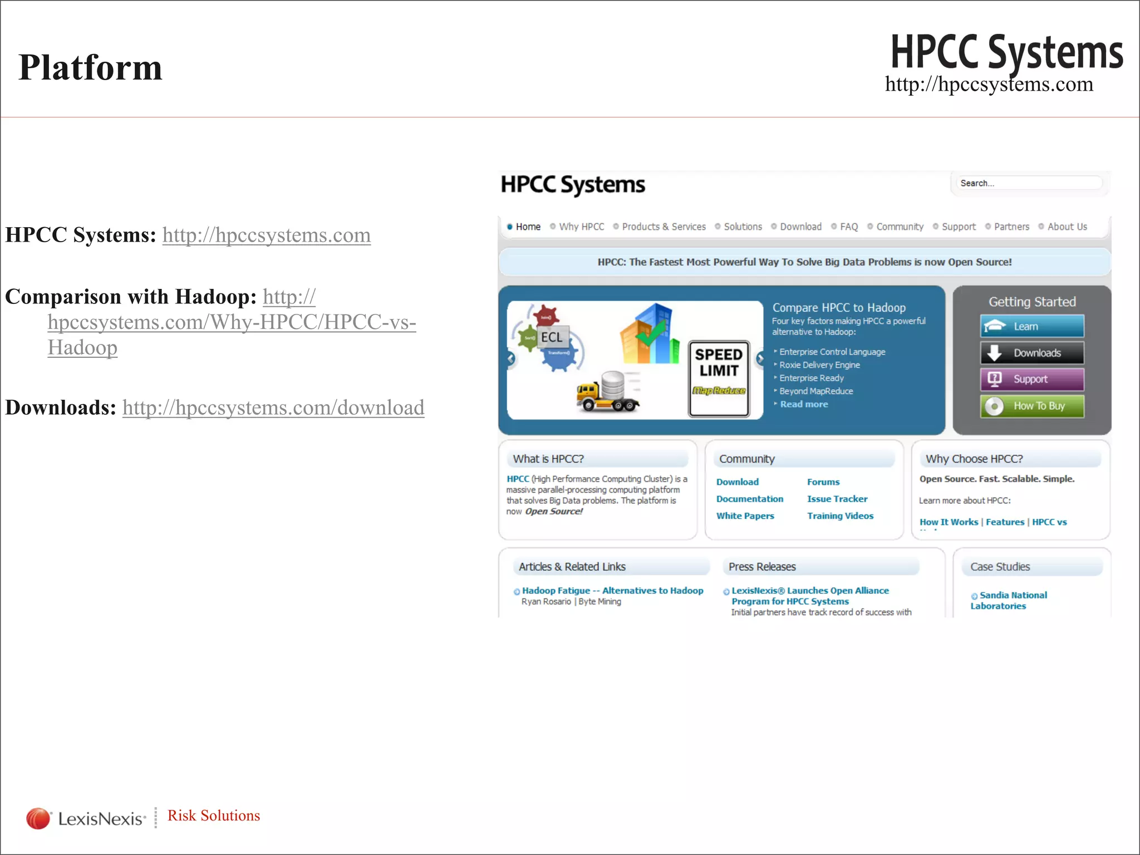Open the Download menu item in nav bar

pyautogui.click(x=800, y=227)
